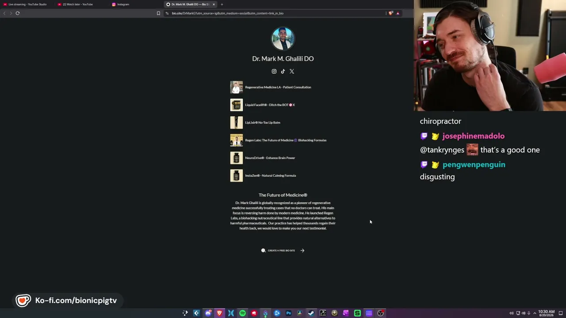Click the NeuroDrive bottle thumbnail

[x=237, y=158]
